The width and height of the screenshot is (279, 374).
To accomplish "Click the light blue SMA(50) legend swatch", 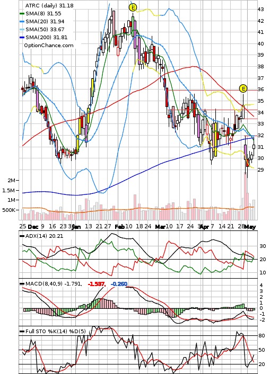I will [22, 30].
